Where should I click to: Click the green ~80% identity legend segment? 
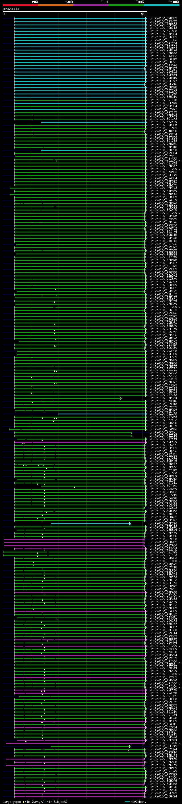[x=126, y=5]
